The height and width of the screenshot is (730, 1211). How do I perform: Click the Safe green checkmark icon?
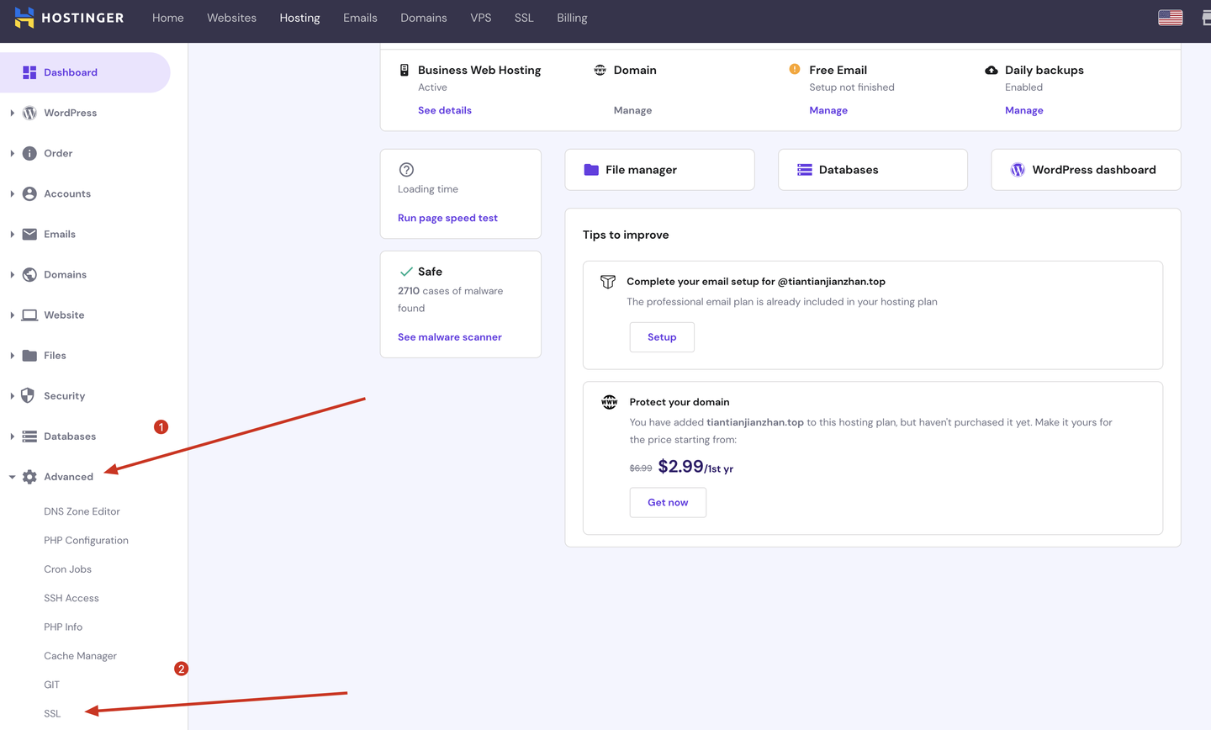406,272
